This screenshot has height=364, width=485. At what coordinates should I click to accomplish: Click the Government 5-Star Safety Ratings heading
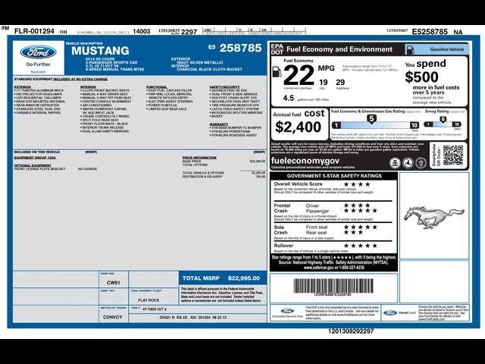pyautogui.click(x=334, y=176)
